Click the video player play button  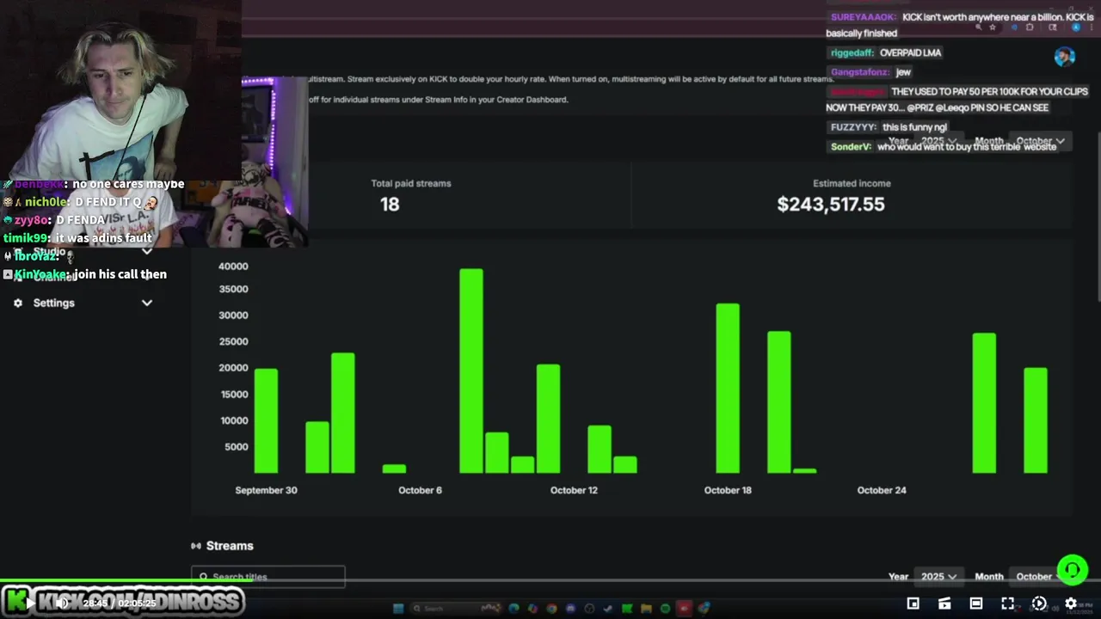pos(29,604)
